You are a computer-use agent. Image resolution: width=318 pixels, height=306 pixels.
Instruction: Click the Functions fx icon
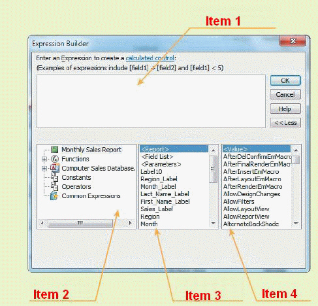[55, 159]
